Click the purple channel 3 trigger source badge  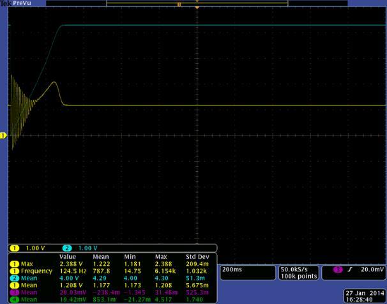click(x=338, y=270)
